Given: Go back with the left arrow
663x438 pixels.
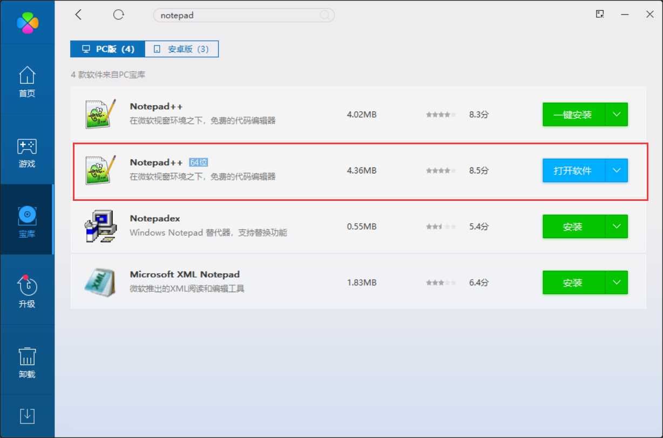Looking at the screenshot, I should [78, 15].
